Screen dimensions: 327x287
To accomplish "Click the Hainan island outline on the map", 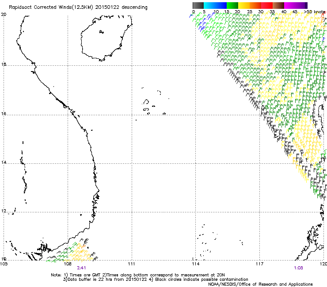I will 106,38.
